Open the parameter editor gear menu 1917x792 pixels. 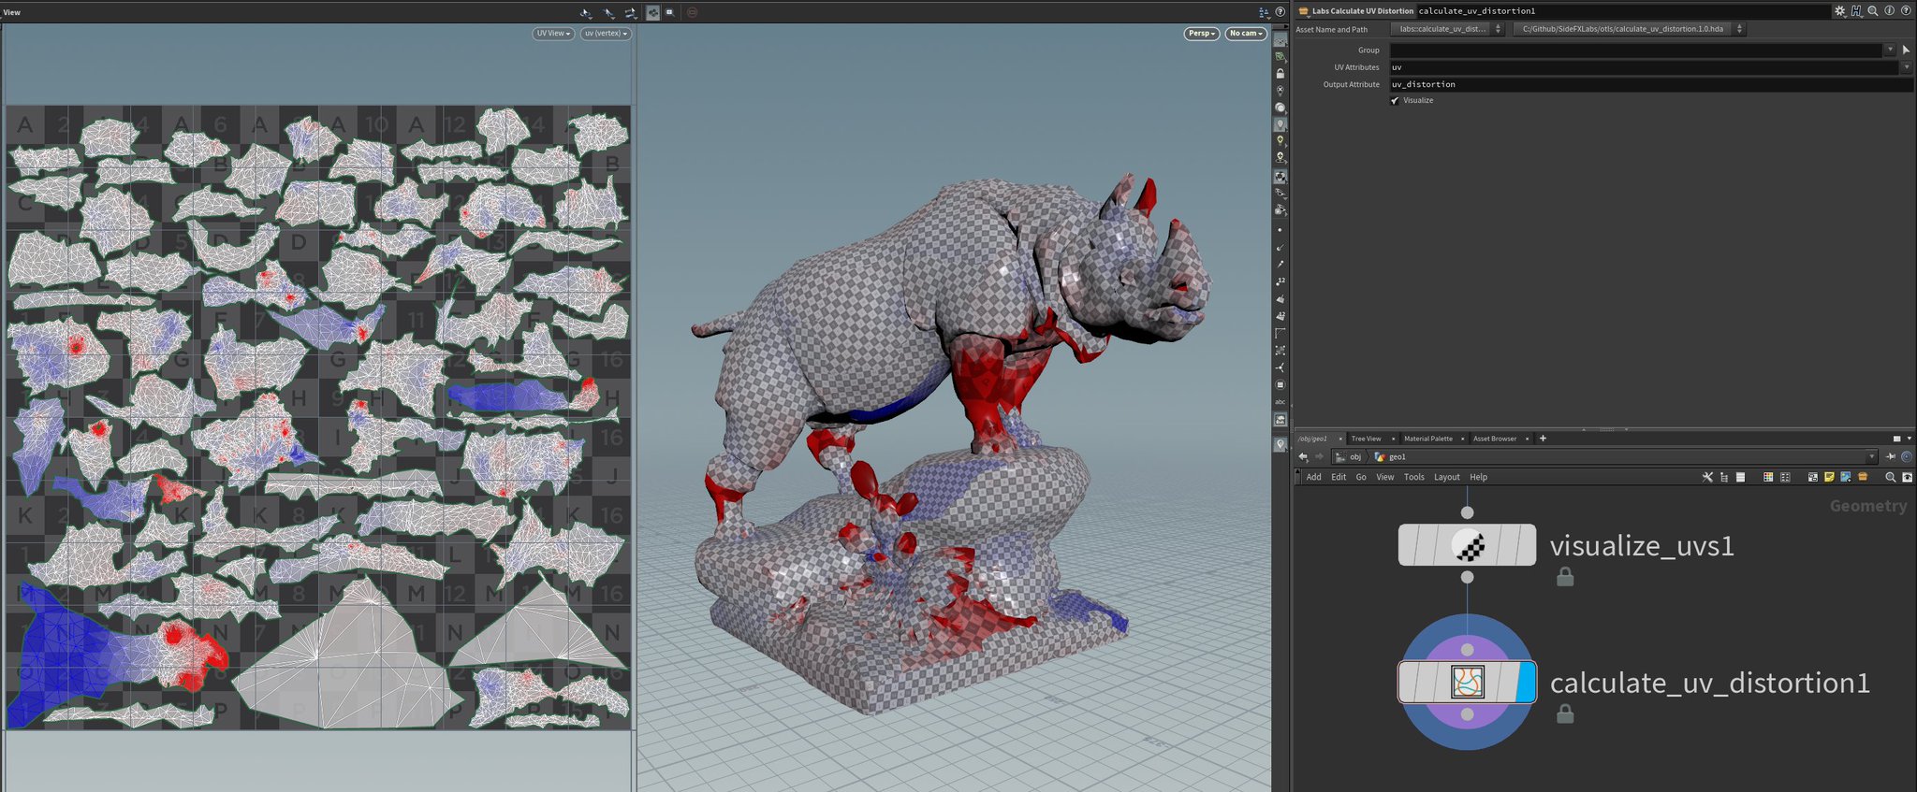coord(1839,11)
